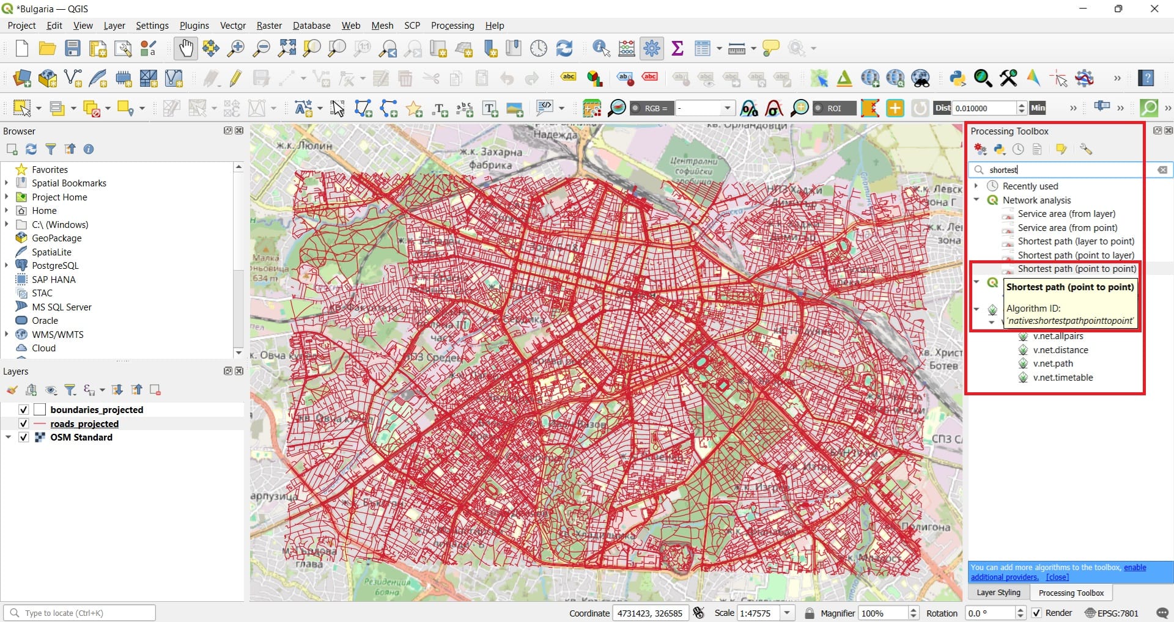This screenshot has width=1174, height=622.
Task: Switch to the Processing Toolbox tab
Action: tap(1071, 593)
